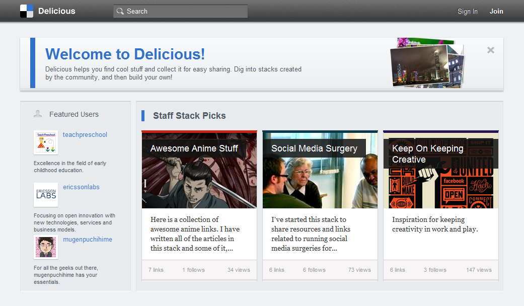
Task: Click '1 follows' on Awesome Anime Stuff
Action: point(193,270)
